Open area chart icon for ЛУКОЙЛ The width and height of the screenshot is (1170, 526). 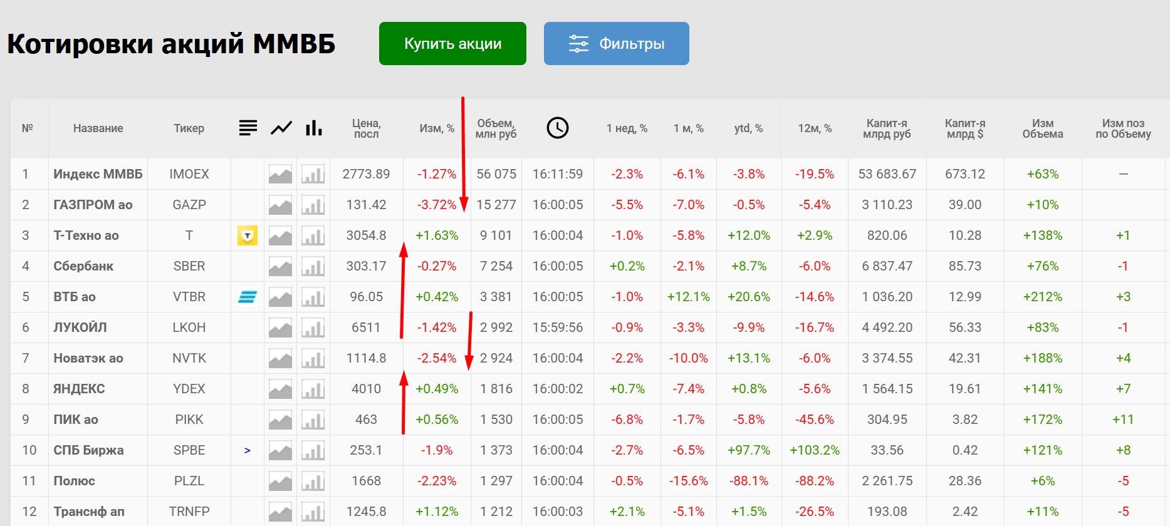pyautogui.click(x=280, y=327)
